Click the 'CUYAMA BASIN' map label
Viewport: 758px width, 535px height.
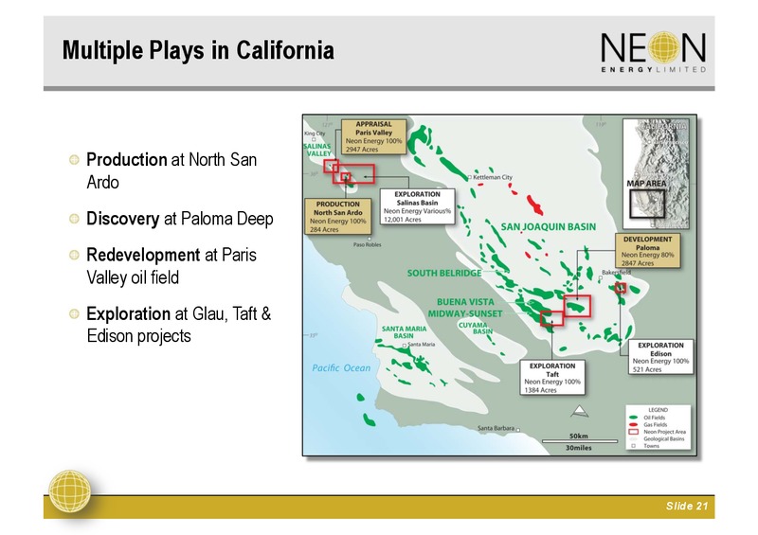tap(476, 329)
